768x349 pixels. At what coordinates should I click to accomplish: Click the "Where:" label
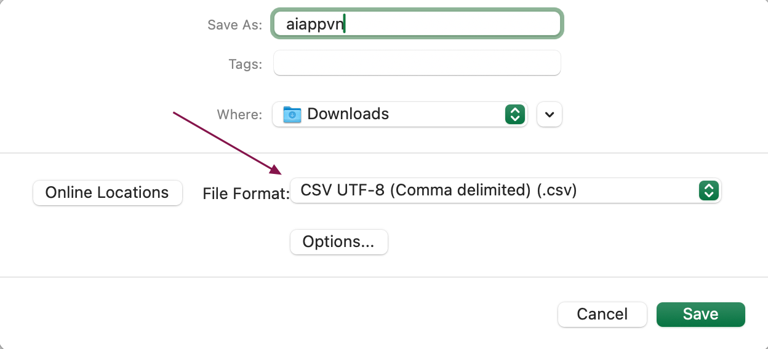[239, 114]
